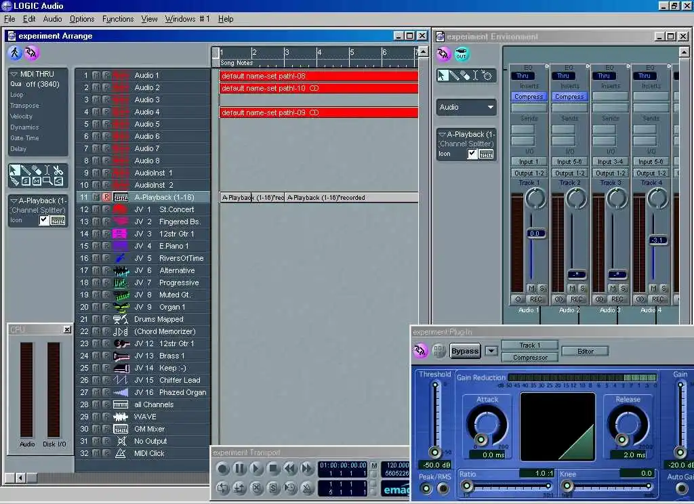Open the Functions menu
This screenshot has height=504, width=694.
pyautogui.click(x=118, y=19)
